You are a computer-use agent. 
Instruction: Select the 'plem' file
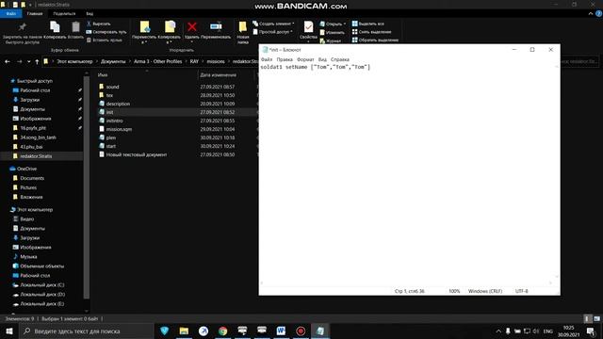click(111, 137)
